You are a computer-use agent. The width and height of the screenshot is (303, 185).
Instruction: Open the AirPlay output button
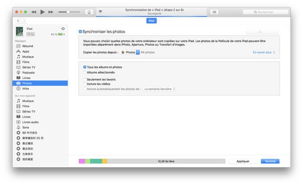[x=89, y=12]
